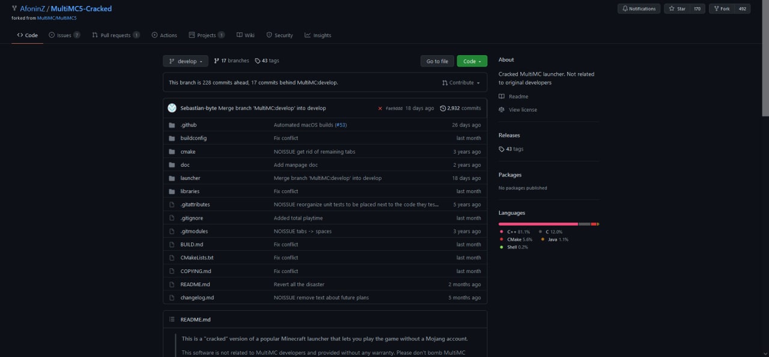Open the View license link
The height and width of the screenshot is (357, 769).
(523, 110)
